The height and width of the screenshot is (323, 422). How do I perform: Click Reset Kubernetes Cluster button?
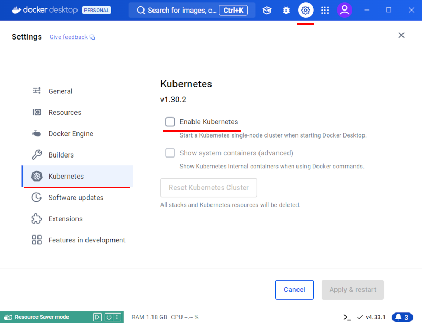(x=208, y=188)
